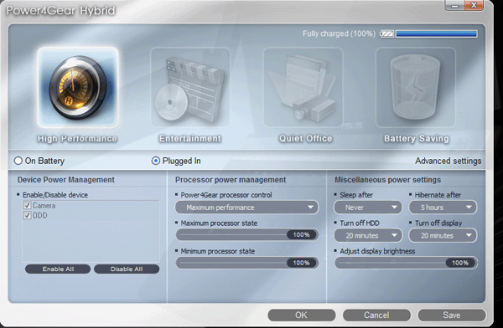Select the On Battery radio button
Screen dimensions: 503x328
(18, 161)
